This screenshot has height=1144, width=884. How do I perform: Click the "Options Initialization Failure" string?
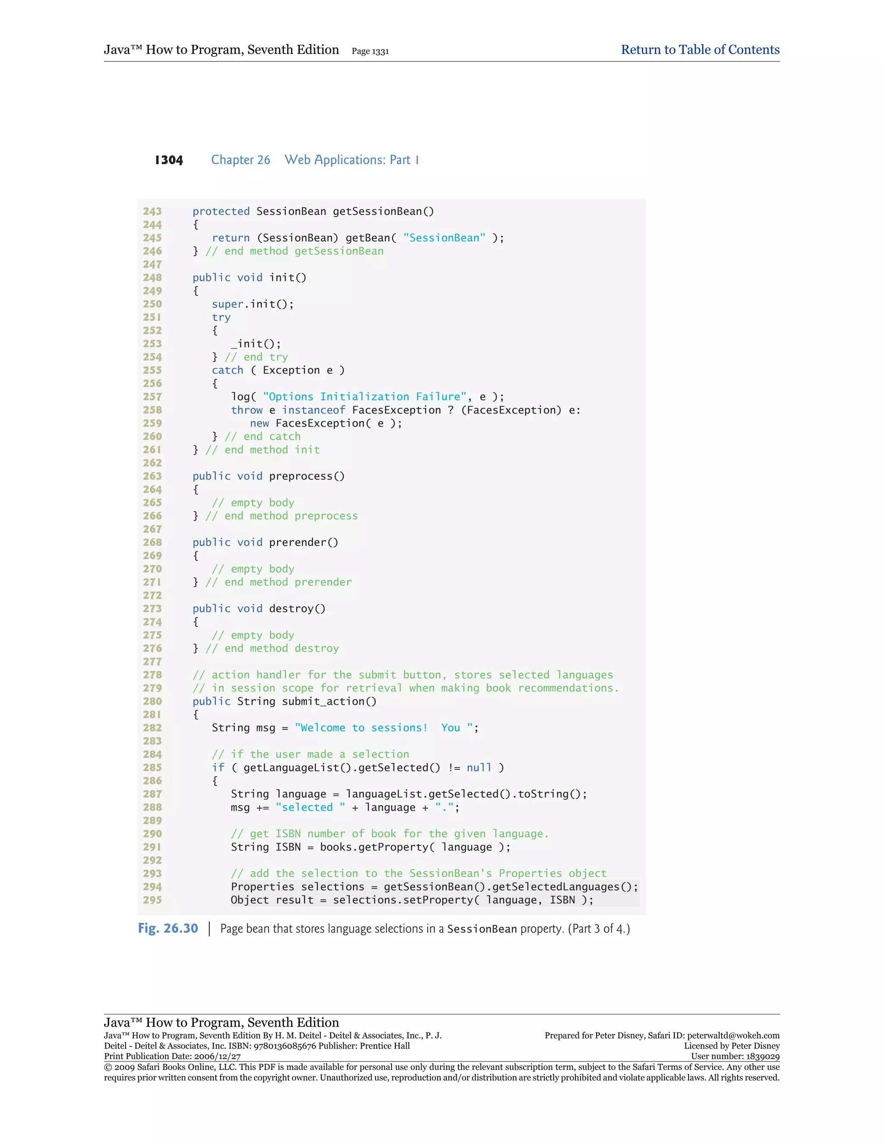(364, 397)
